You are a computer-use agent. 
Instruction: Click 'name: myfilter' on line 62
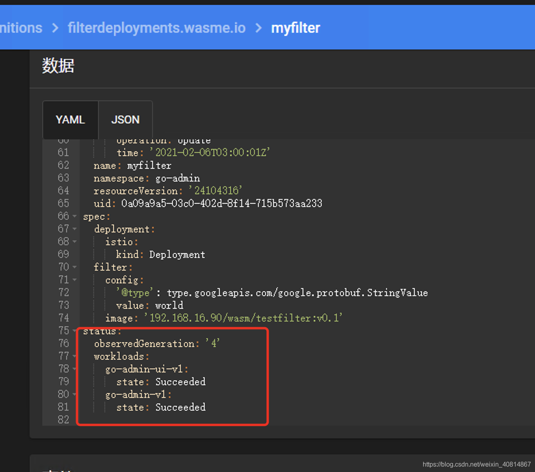(x=133, y=166)
